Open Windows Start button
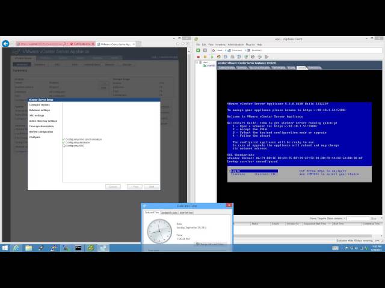The width and height of the screenshot is (385, 288). [x=5, y=248]
